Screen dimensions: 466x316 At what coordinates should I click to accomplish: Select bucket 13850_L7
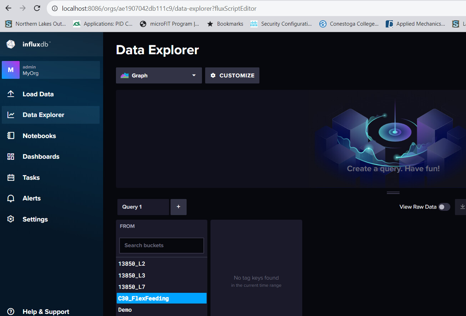tap(162, 287)
